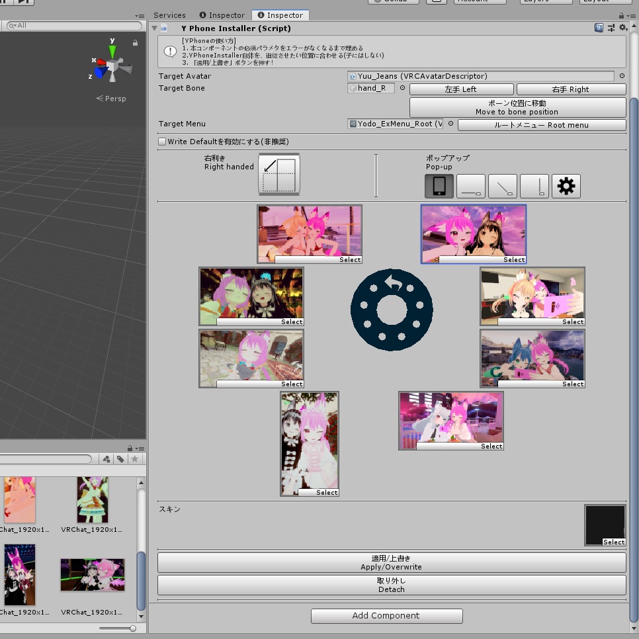Click the circular radial menu dial icon

coord(392,310)
